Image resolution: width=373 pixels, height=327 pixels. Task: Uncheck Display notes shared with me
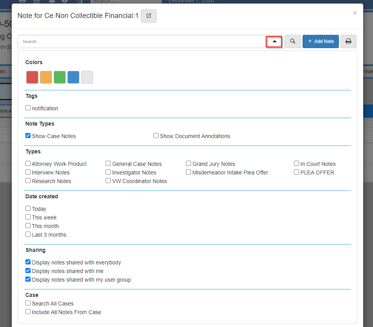click(x=28, y=271)
